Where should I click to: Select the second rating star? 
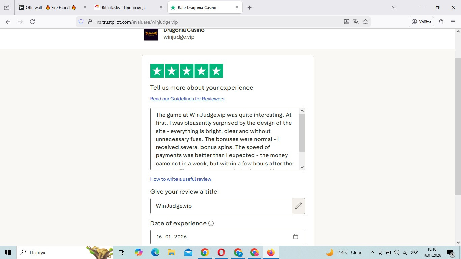(x=172, y=71)
